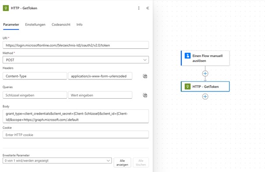Click into the Body text field
Viewport: 265px width, 172px height.
(x=76, y=116)
